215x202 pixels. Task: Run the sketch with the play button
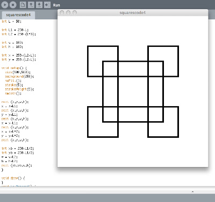coord(5,5)
